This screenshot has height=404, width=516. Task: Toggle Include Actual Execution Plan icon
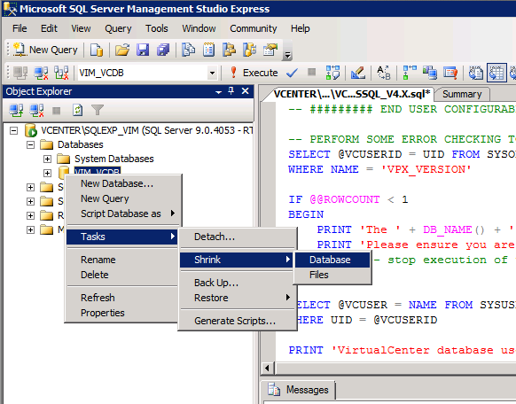(x=410, y=73)
